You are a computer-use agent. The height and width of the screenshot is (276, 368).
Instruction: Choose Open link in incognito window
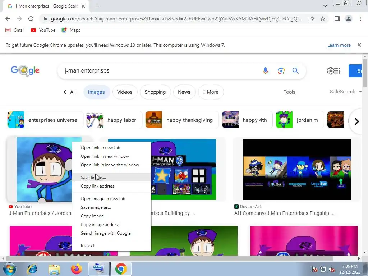point(111,165)
